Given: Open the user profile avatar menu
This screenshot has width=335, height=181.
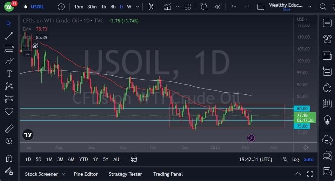Looking at the screenshot, I should click(x=9, y=6).
